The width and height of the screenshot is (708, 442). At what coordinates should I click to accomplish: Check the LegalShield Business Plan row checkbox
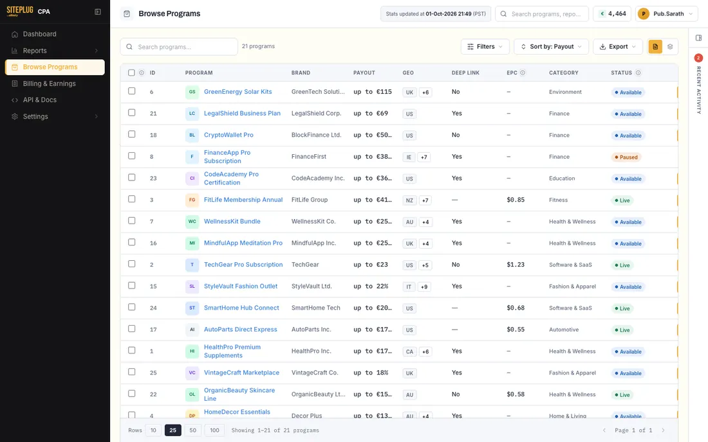(131, 112)
